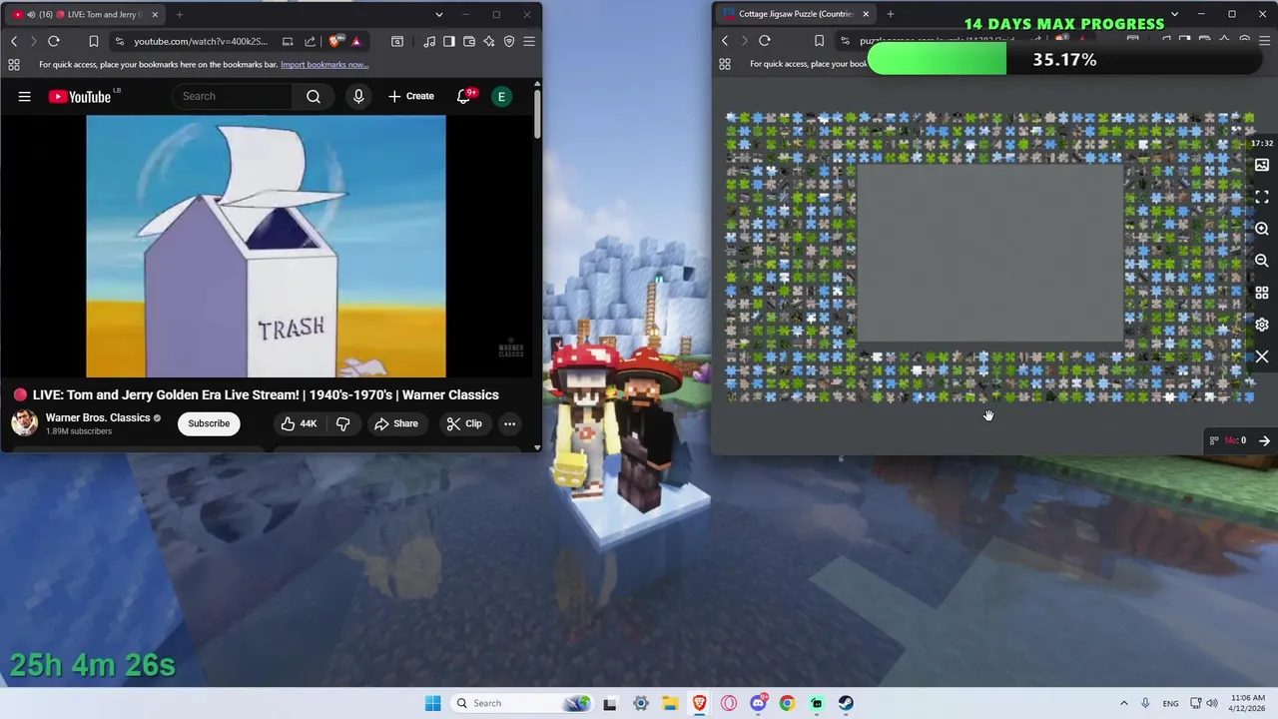Click the Brave Shields icon in YouTube window

333,41
